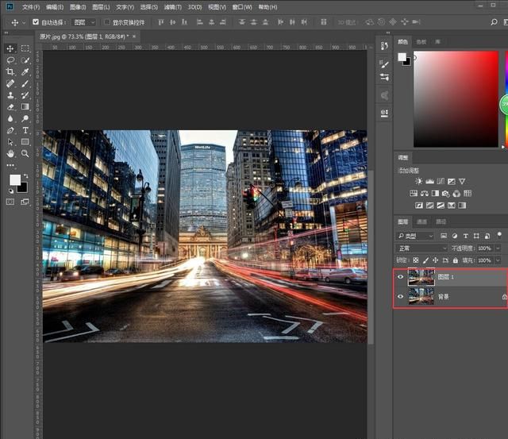Screen dimensions: 508x439
Task: Open the 文件 menu
Action: [31, 7]
